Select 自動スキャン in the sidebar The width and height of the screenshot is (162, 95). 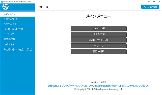18,45
